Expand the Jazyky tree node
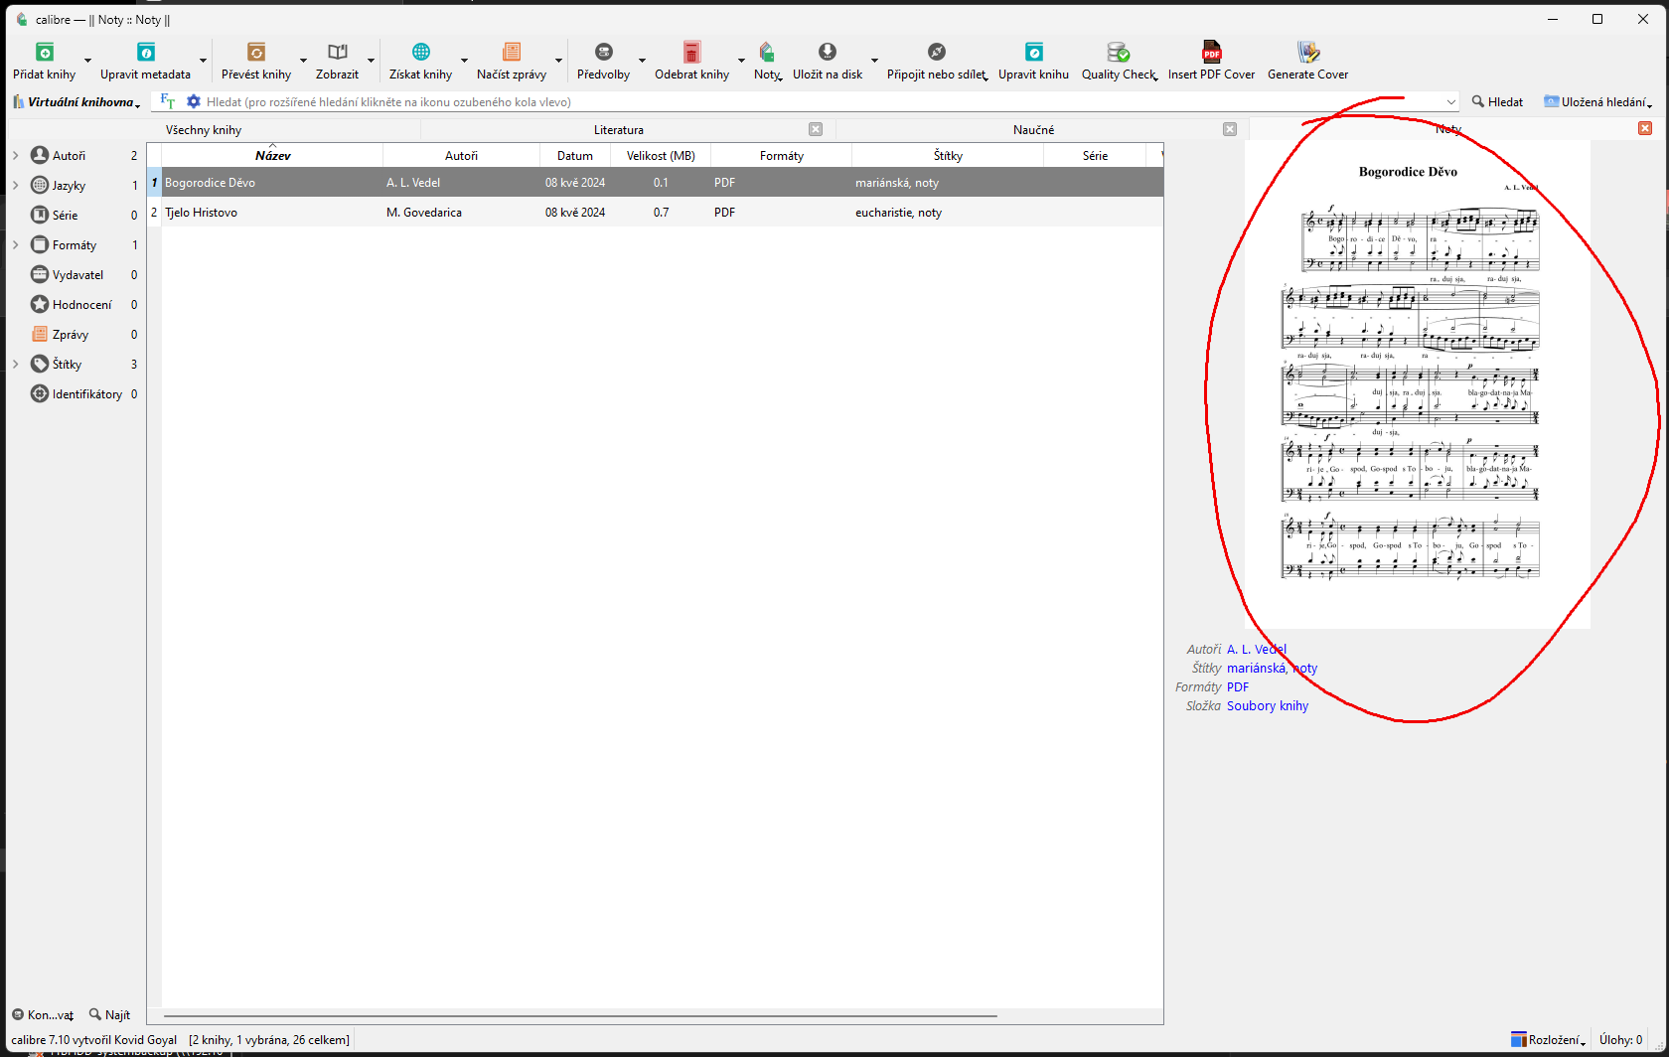1669x1057 pixels. [x=16, y=185]
